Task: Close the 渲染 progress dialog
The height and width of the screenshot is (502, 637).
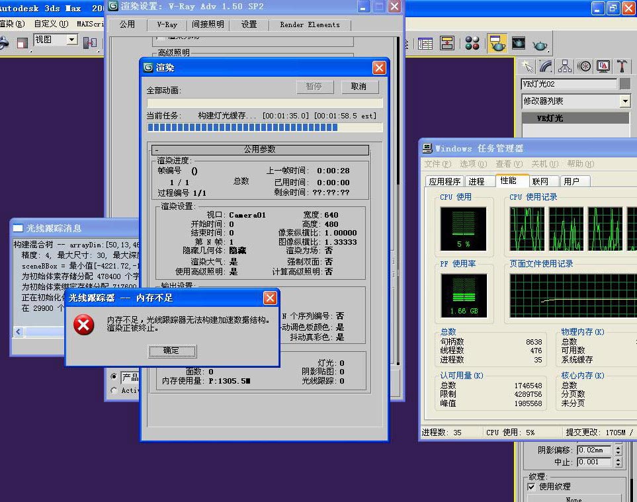Action: [379, 68]
